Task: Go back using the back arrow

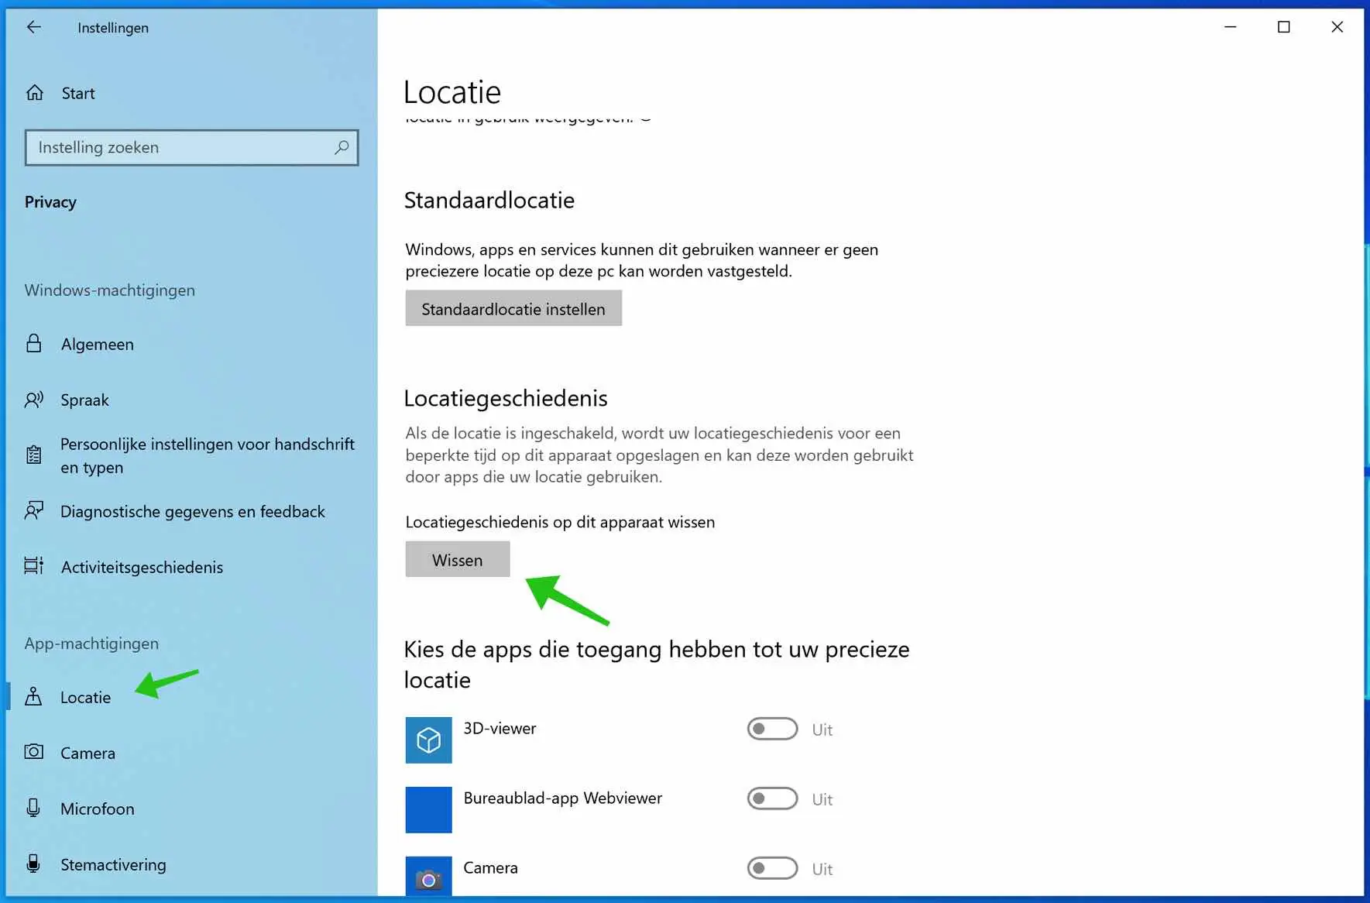Action: tap(34, 27)
